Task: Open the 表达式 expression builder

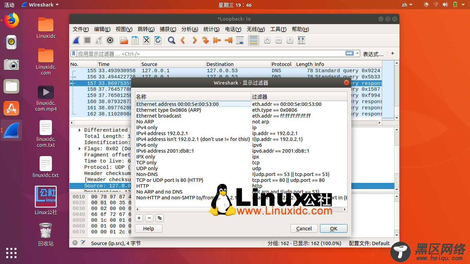Action: (373, 54)
